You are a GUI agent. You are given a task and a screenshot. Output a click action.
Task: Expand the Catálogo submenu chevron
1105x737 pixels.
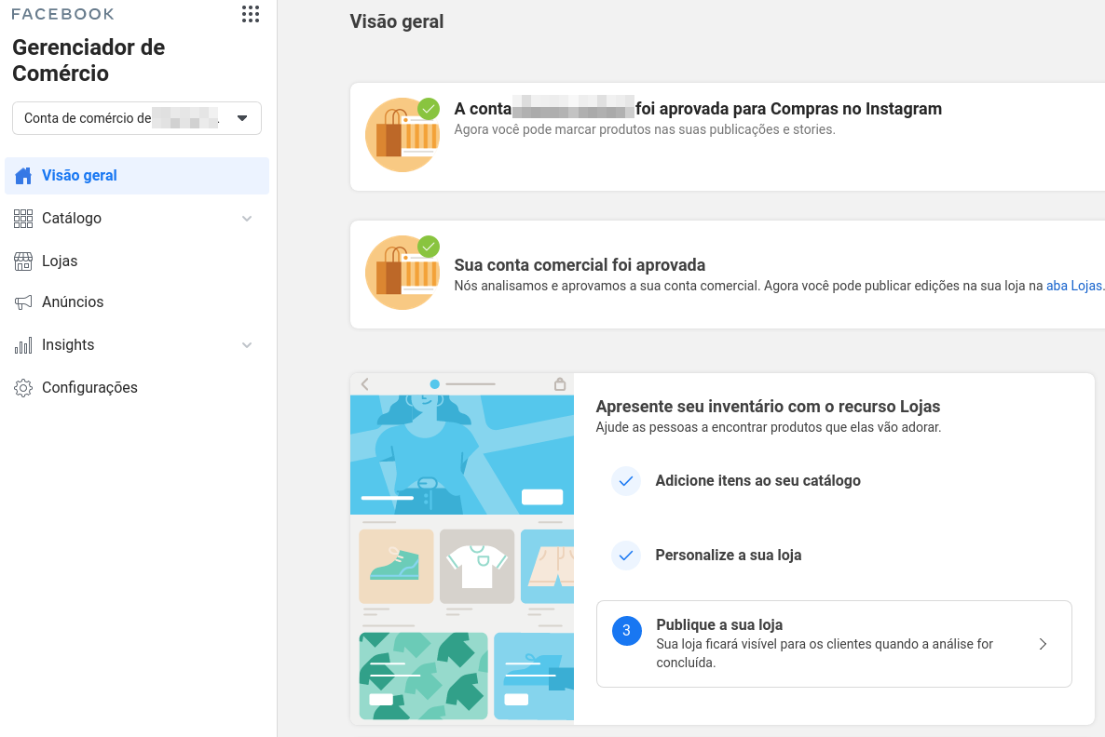pyautogui.click(x=247, y=218)
